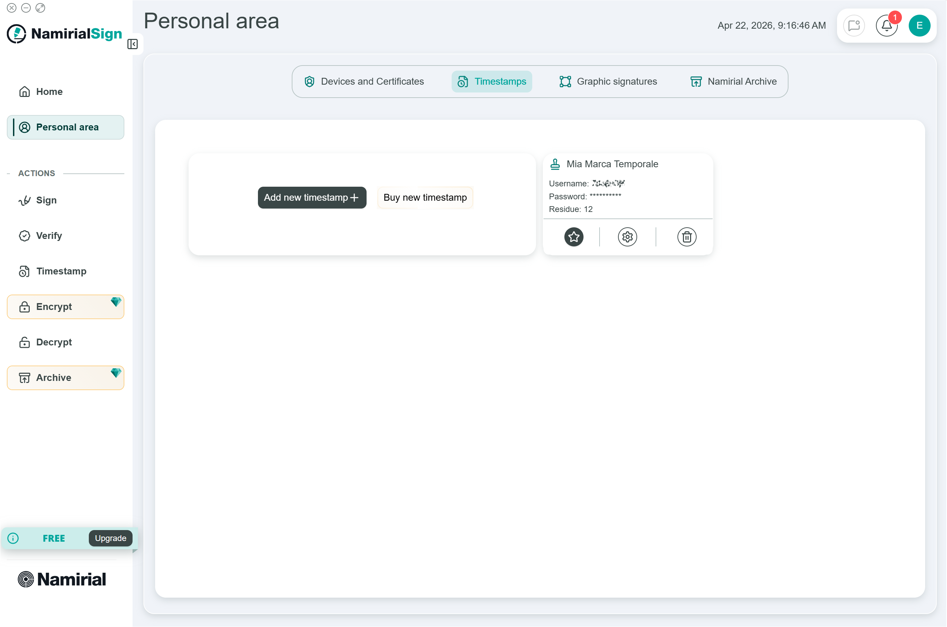Open the Sign action

coord(46,200)
